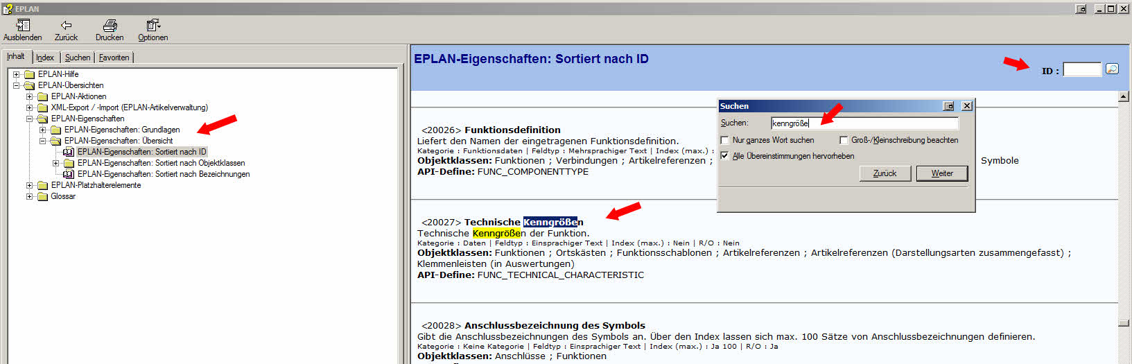Select Sortiert nach Objektklassen tree item
The height and width of the screenshot is (364, 1132).
pos(161,163)
